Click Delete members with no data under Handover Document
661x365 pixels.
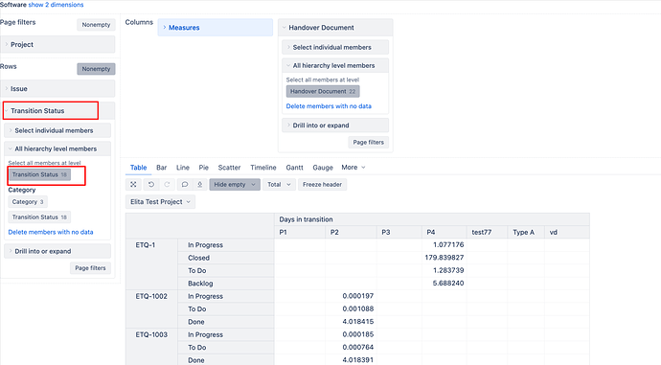click(x=329, y=106)
